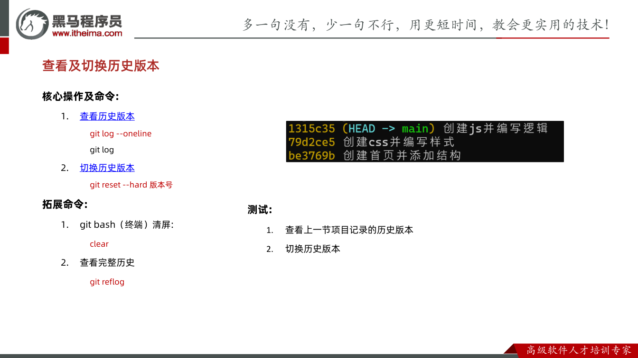638x358 pixels.
Task: Click the slide title 查看及切换历史版本
Action: [x=101, y=66]
